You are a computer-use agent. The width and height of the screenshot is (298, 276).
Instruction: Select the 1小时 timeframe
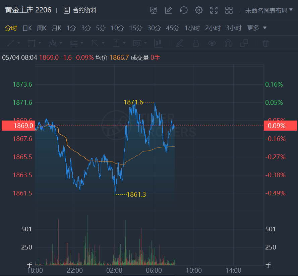click(x=192, y=28)
